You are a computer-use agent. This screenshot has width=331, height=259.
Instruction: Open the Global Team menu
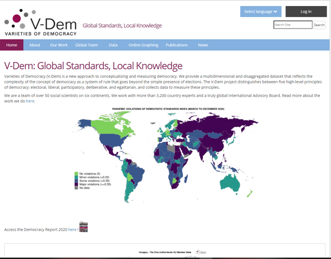(86, 45)
